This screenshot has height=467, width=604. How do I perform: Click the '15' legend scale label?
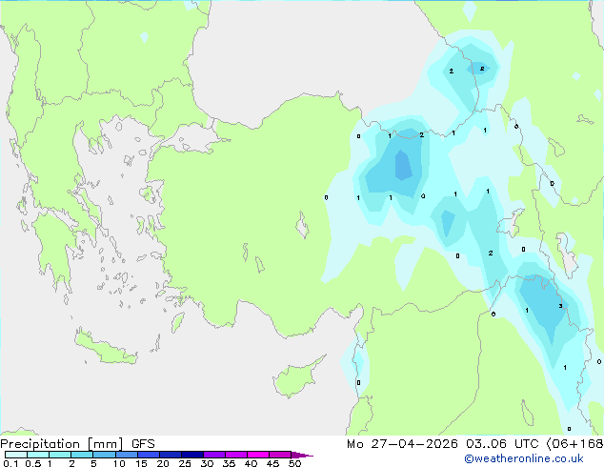[x=141, y=463]
